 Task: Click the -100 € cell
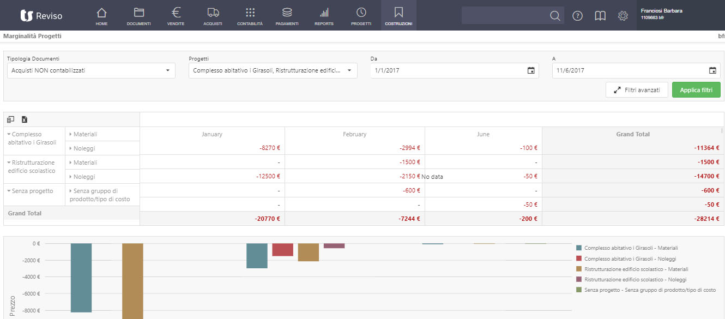483,148
